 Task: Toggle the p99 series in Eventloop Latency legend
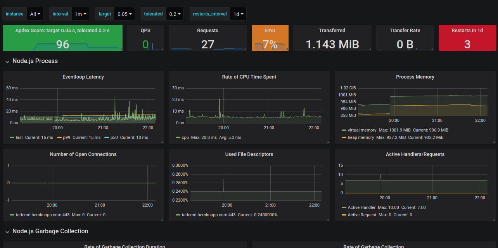[66, 137]
